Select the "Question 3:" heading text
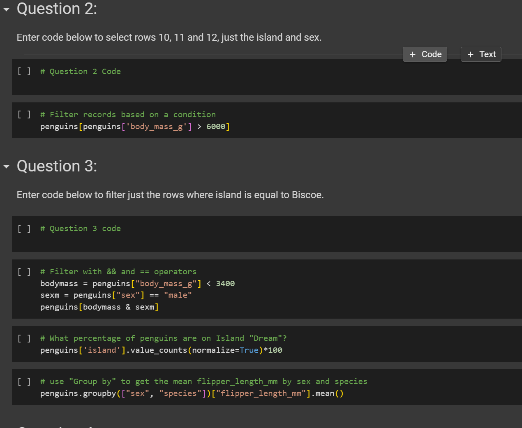This screenshot has width=522, height=428. [x=57, y=166]
